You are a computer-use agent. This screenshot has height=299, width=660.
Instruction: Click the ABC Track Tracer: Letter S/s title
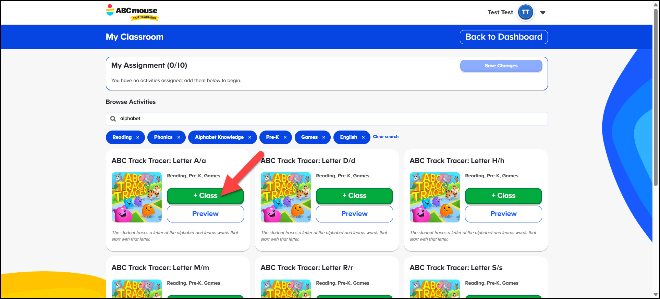coord(456,268)
